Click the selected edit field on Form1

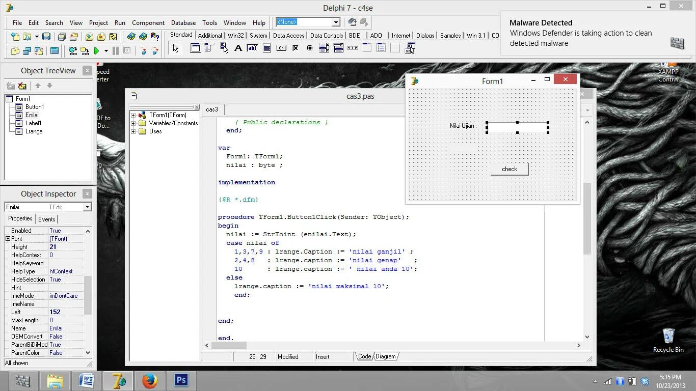point(517,127)
